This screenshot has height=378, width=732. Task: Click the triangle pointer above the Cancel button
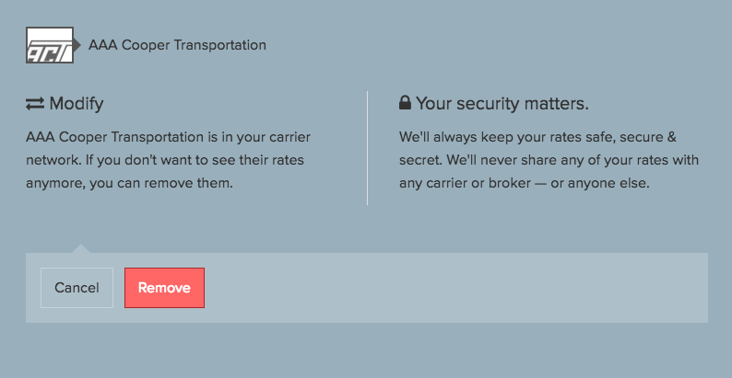[x=80, y=248]
